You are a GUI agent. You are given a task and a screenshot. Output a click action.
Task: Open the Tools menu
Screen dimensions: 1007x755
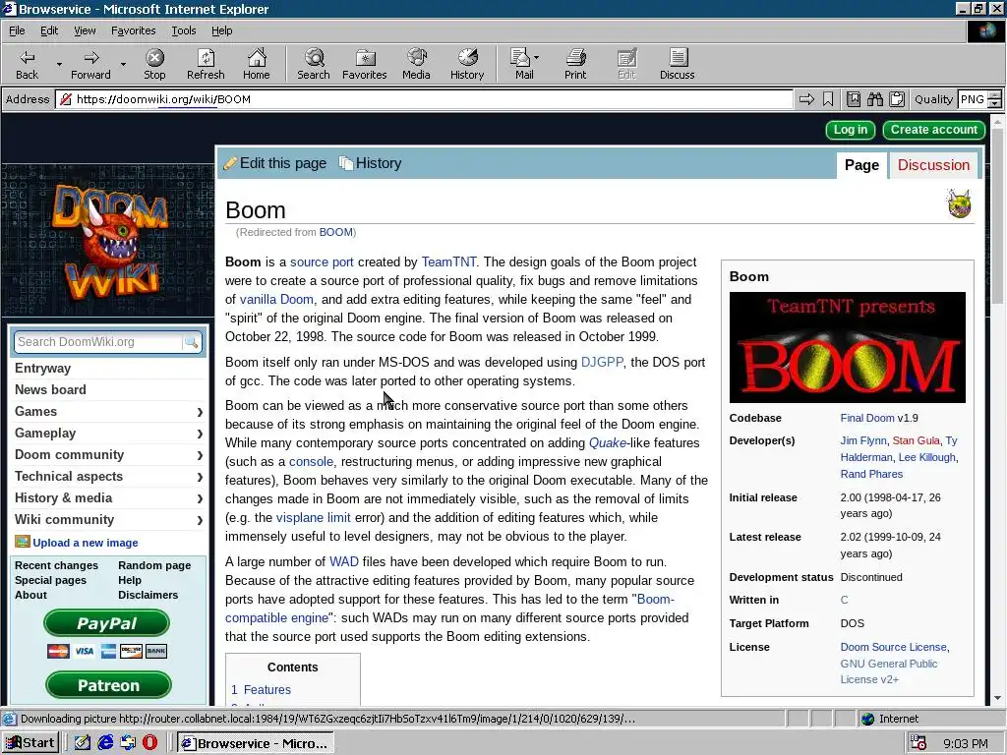pos(183,30)
